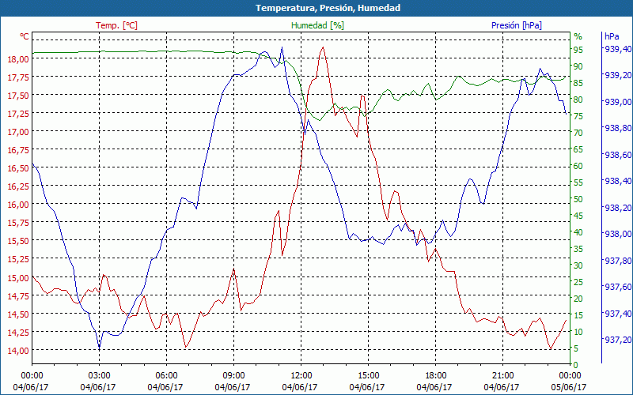Click the 21:00 time axis label
Screen dimensions: 633x395
(503, 376)
